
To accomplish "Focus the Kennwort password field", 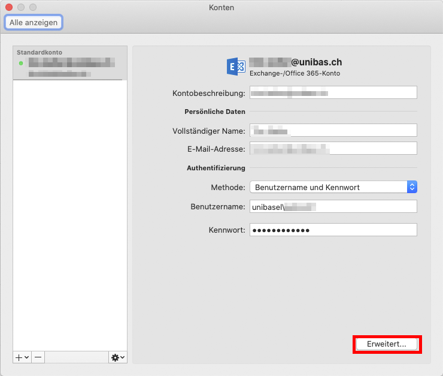I will pos(333,230).
